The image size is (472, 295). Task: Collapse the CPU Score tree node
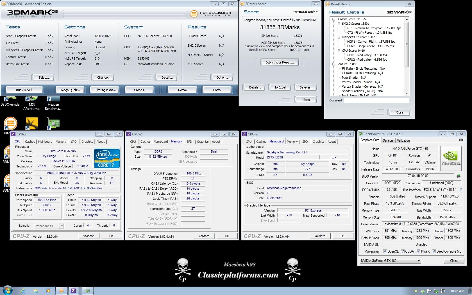click(x=339, y=51)
